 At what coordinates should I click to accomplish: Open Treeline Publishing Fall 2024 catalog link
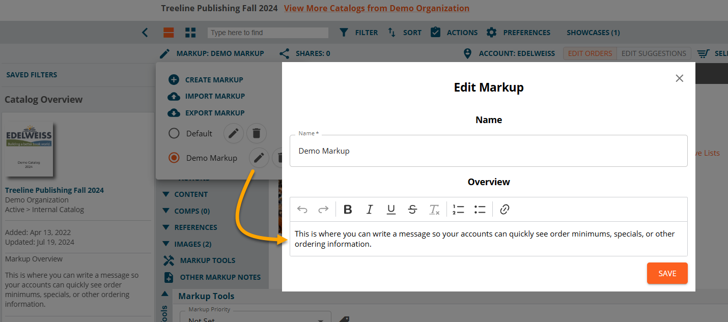click(x=54, y=190)
